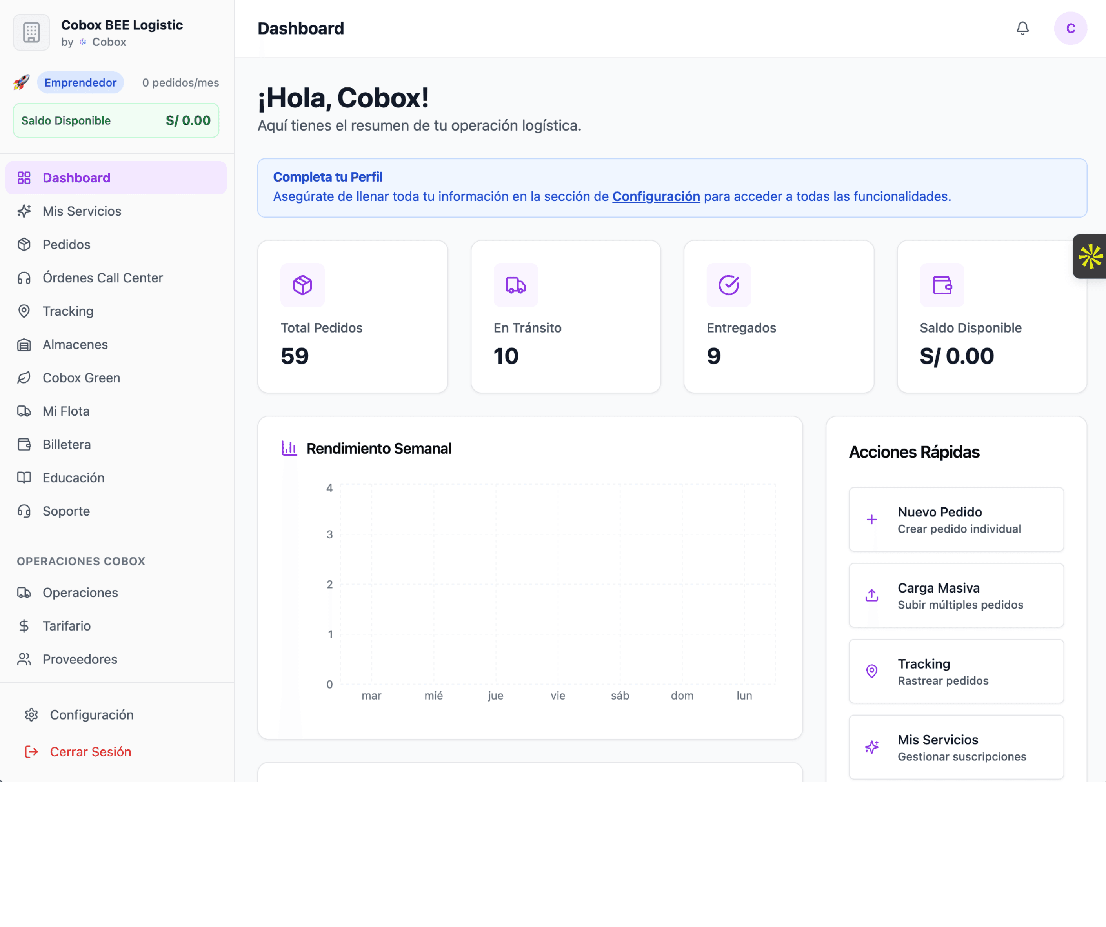The height and width of the screenshot is (927, 1106).
Task: Open the Educación section
Action: point(73,478)
